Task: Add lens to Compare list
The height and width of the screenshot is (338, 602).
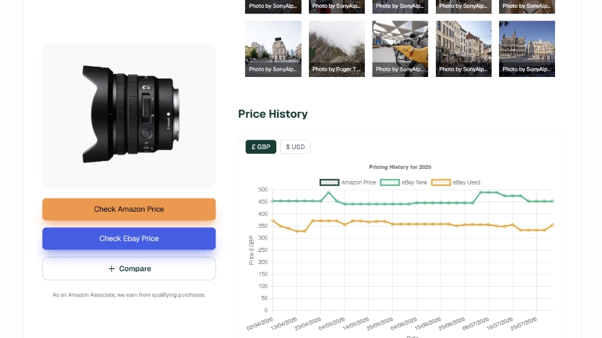Action: 129,269
